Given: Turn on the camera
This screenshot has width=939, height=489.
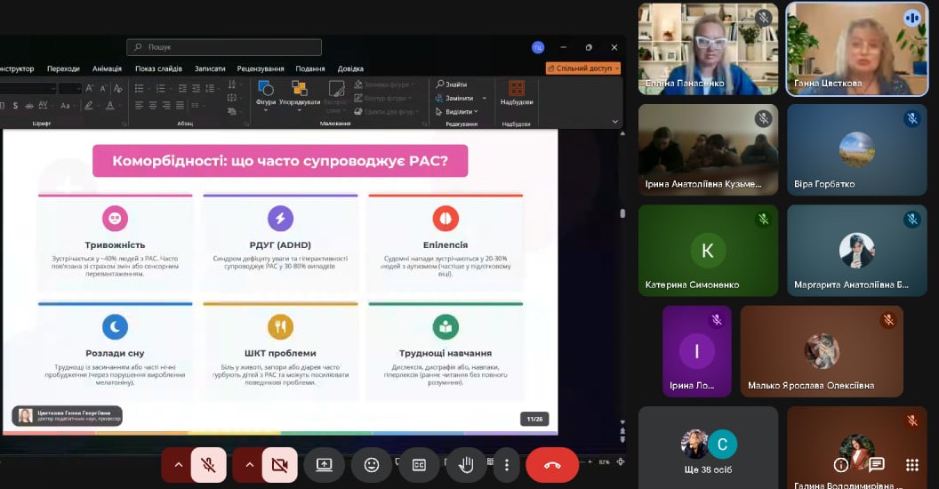Looking at the screenshot, I should click(x=279, y=464).
